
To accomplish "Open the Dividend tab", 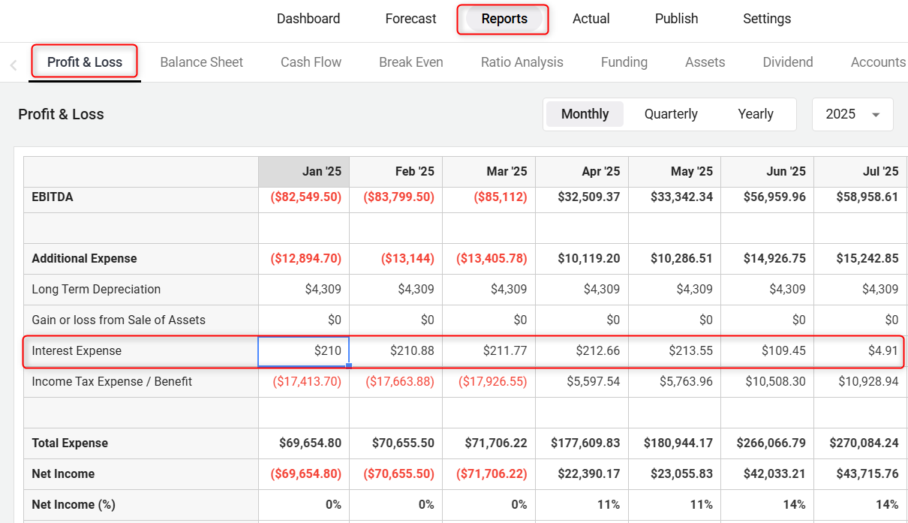I will point(787,62).
